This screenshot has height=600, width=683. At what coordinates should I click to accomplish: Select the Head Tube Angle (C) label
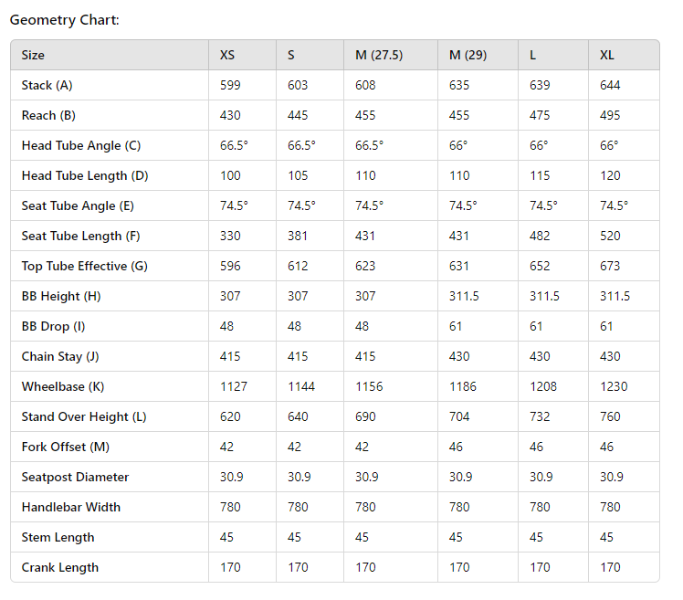coord(81,145)
